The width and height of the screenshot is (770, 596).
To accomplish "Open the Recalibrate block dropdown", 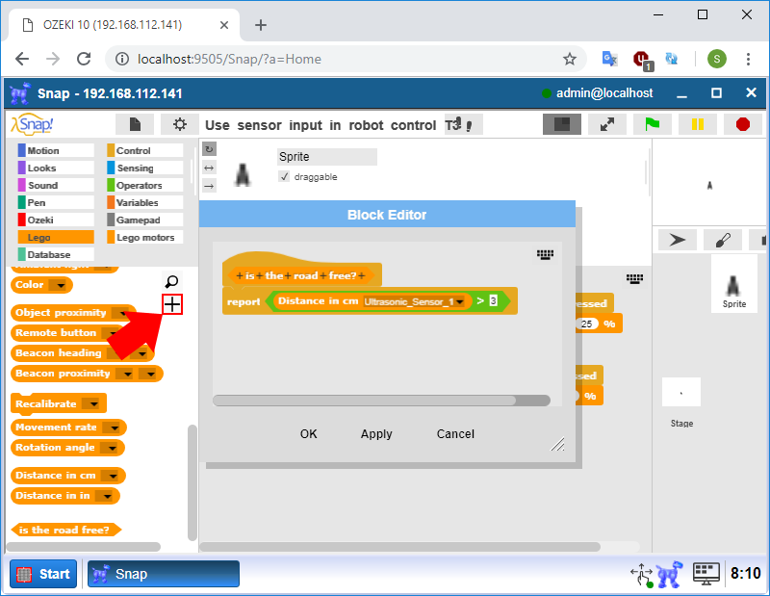I will click(92, 404).
